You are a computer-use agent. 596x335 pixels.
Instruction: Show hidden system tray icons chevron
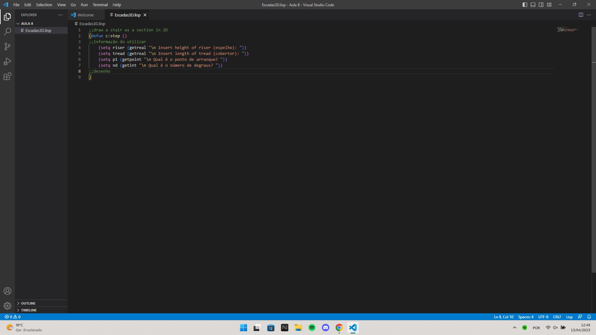pos(515,328)
